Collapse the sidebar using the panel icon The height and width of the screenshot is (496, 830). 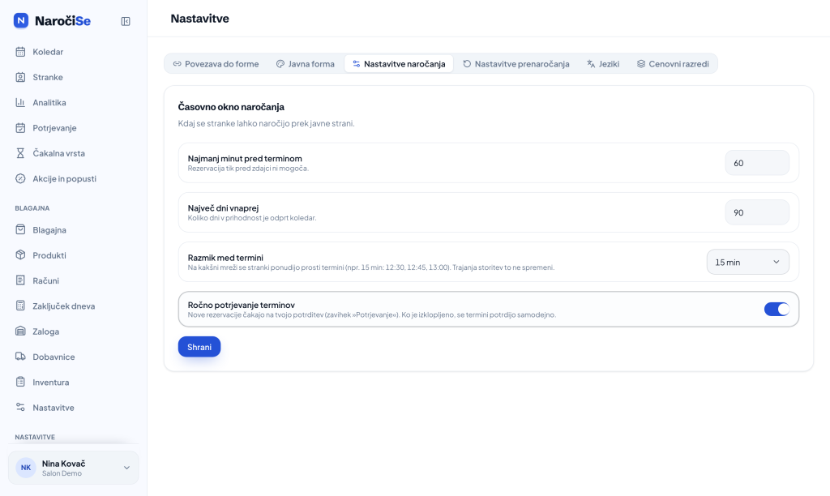pos(126,21)
